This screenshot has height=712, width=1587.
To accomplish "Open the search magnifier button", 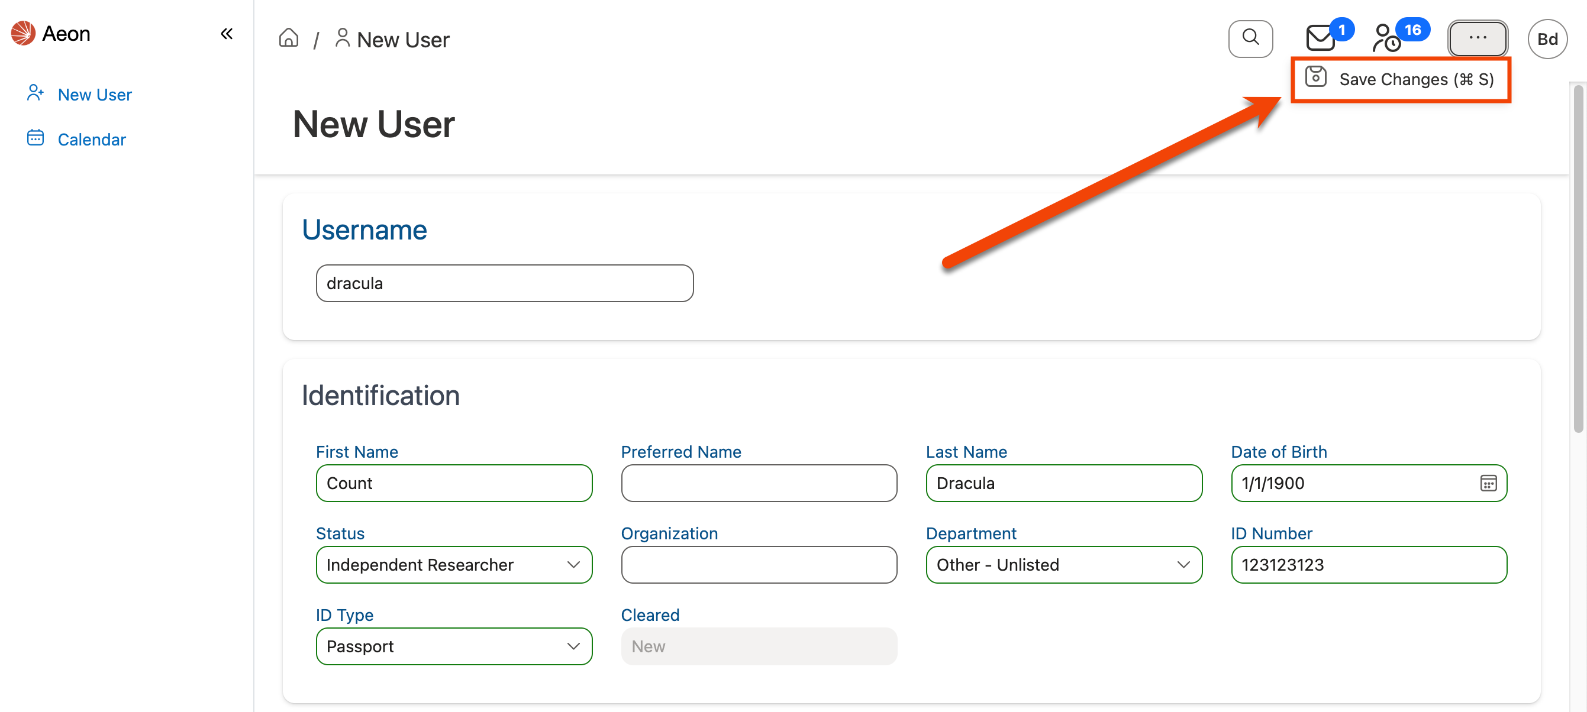I will 1250,39.
